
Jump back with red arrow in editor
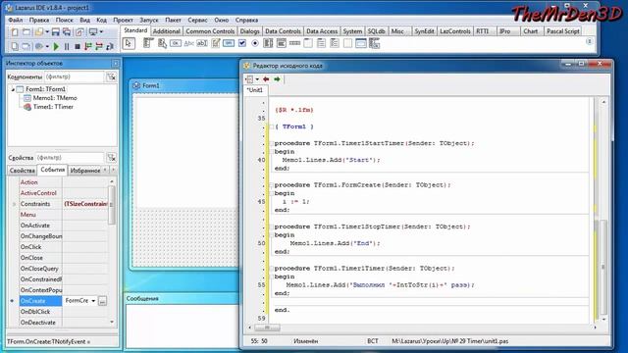pos(266,79)
